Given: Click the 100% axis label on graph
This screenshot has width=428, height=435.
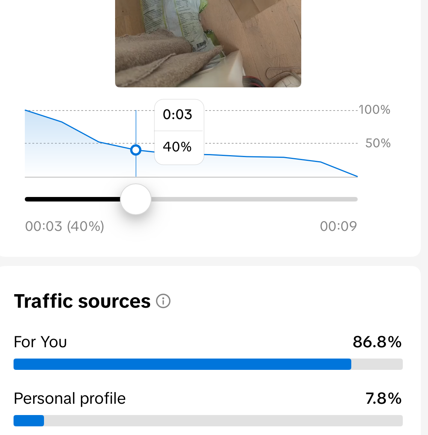Looking at the screenshot, I should (x=375, y=110).
